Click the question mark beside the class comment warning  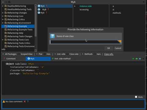click(x=28, y=101)
